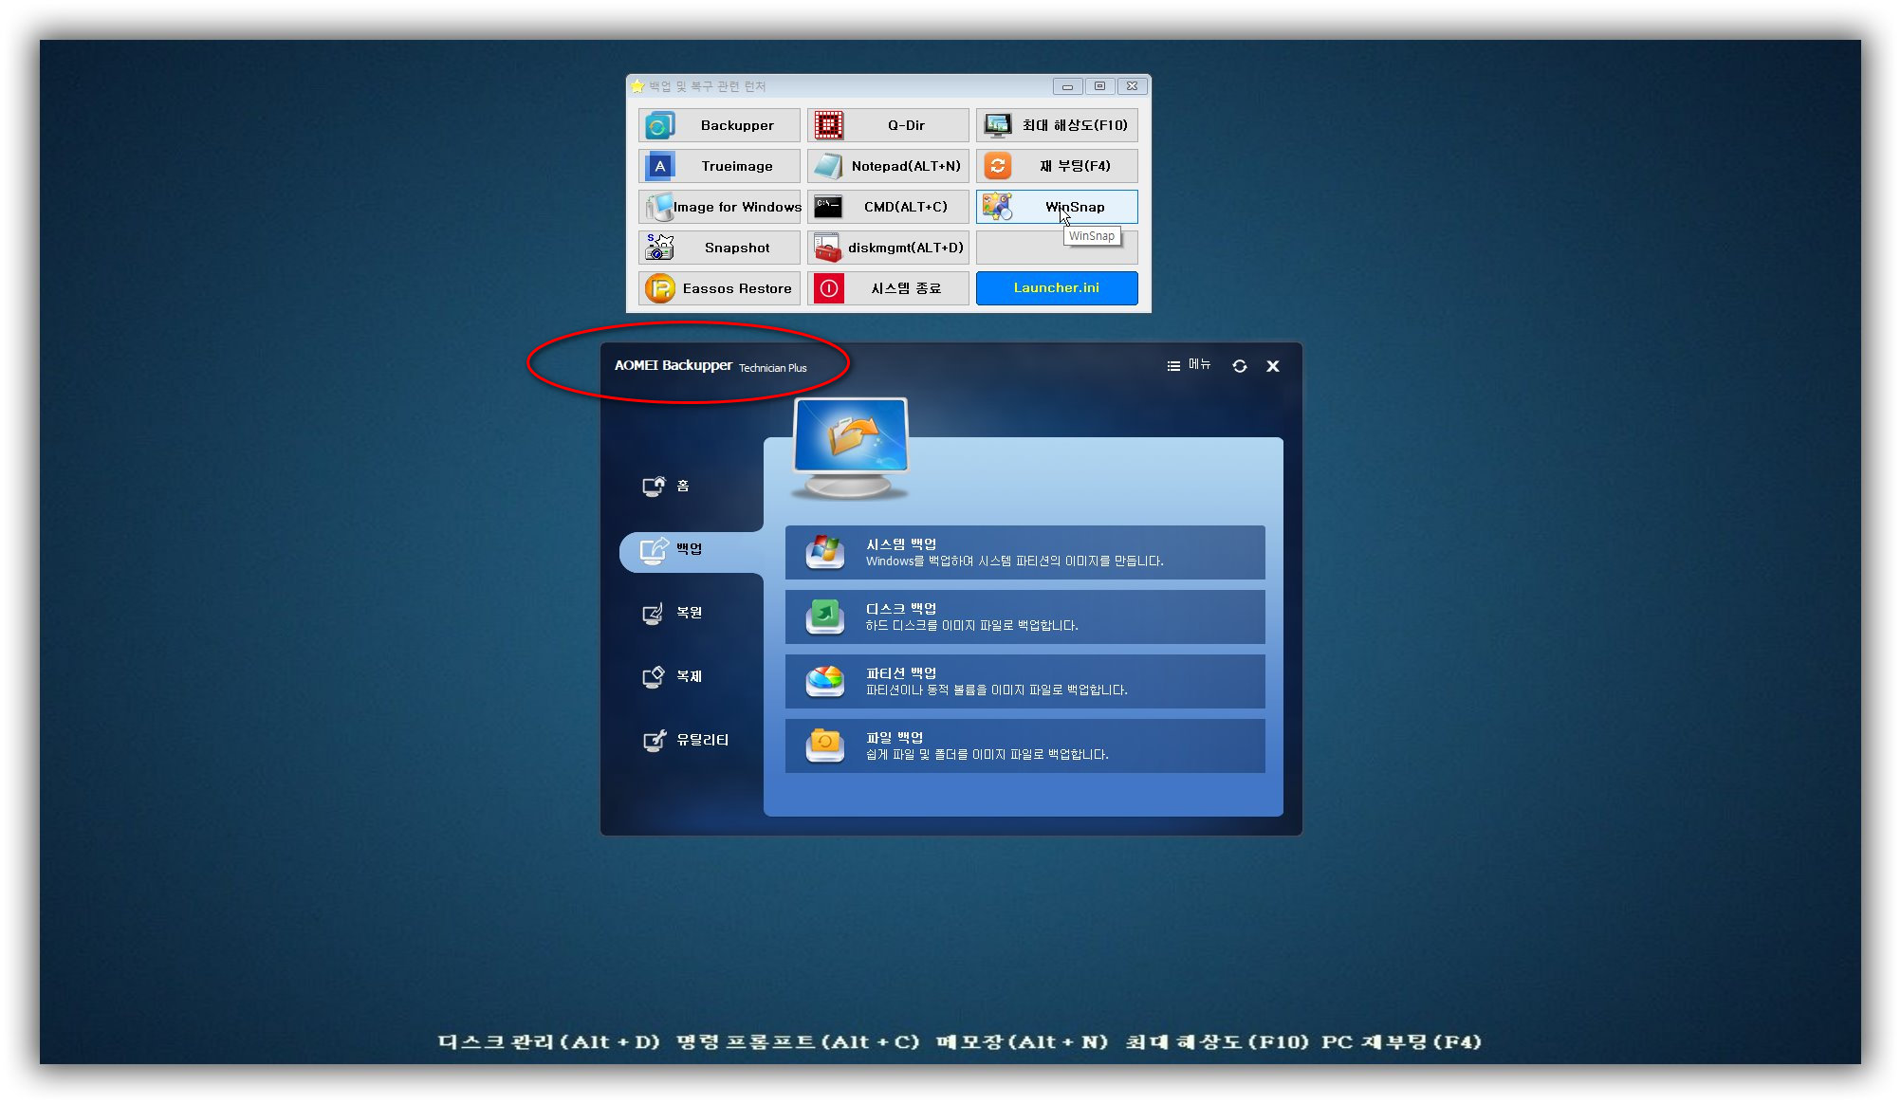Click the CMD black console icon

tap(828, 207)
